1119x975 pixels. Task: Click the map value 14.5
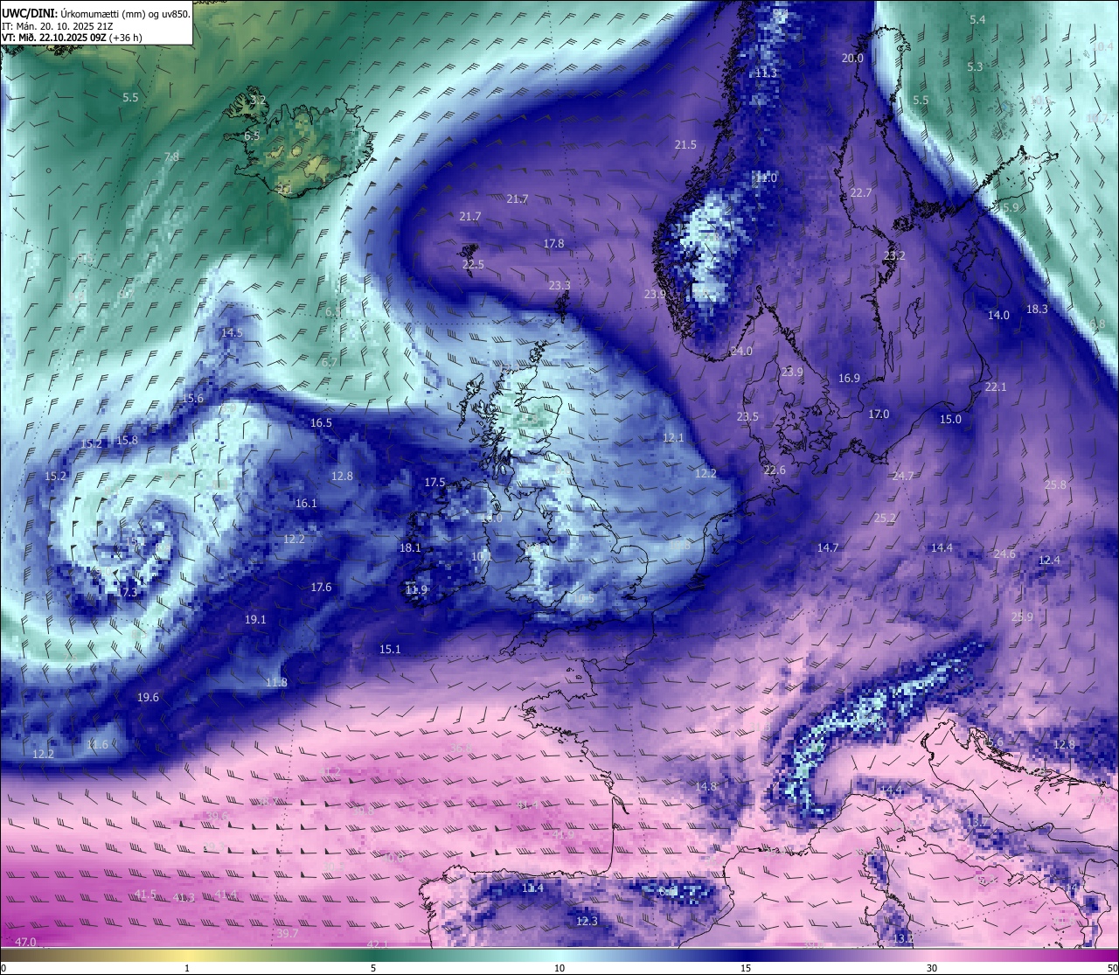232,333
